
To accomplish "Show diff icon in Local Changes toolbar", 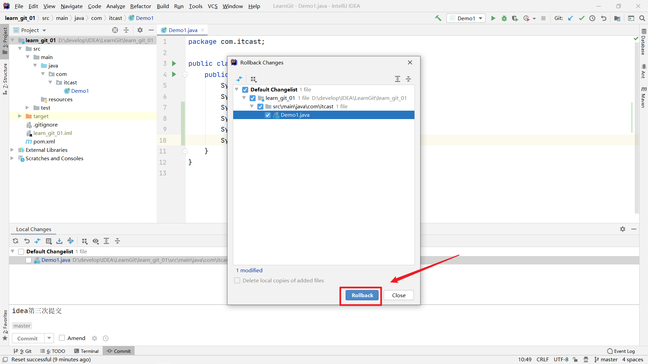I will 37,241.
